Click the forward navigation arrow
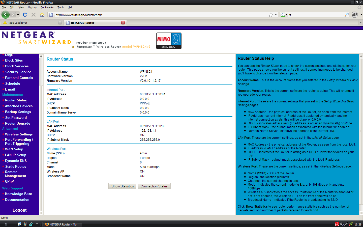The width and height of the screenshot is (363, 227). (x=13, y=15)
